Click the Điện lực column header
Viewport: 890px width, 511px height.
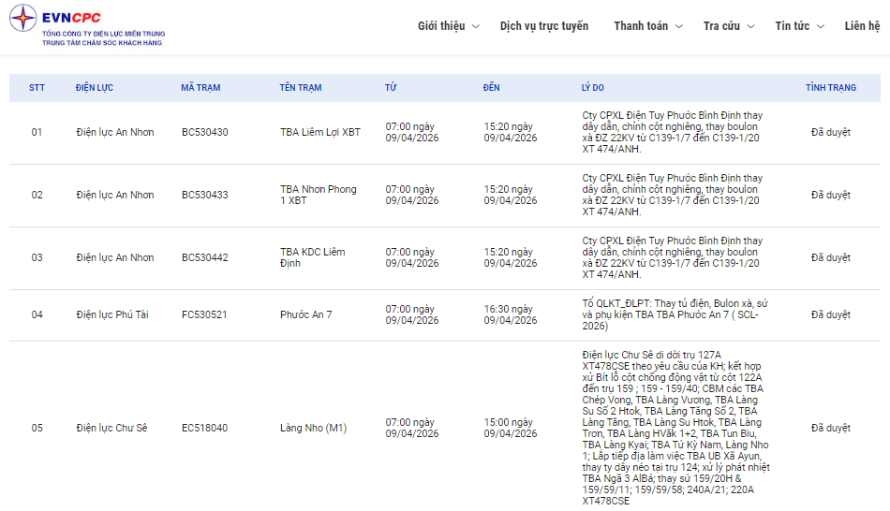point(95,88)
